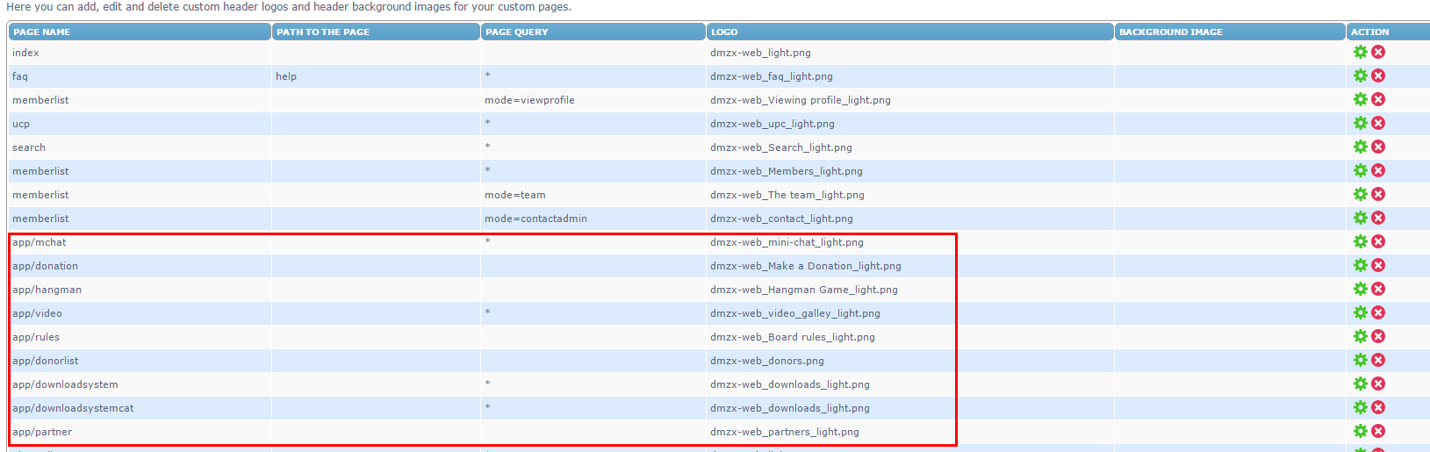Edit the app/hangman entry

pyautogui.click(x=1360, y=289)
